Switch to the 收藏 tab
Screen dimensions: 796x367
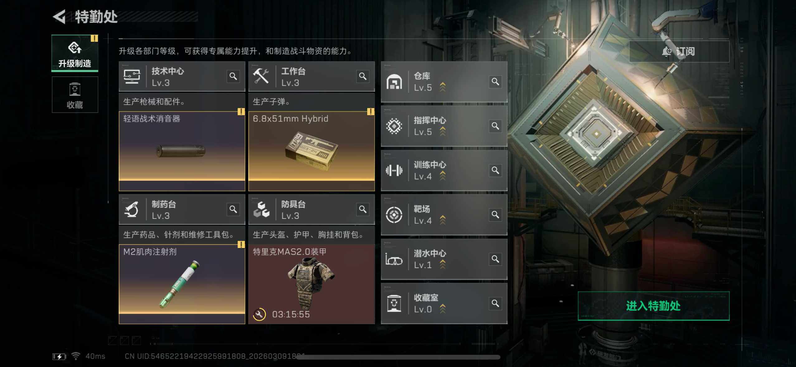75,95
